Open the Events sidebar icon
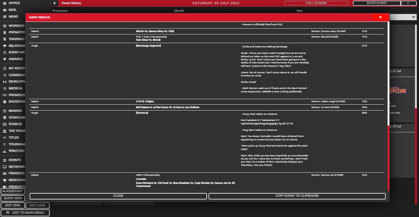Image resolution: width=419 pixels, height=217 pixels. click(5, 160)
